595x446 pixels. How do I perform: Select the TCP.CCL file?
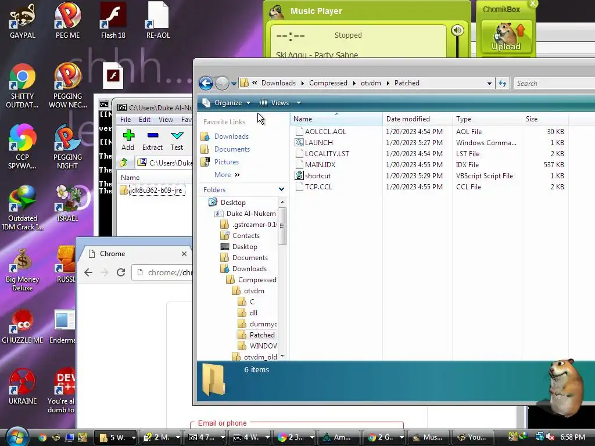[318, 187]
